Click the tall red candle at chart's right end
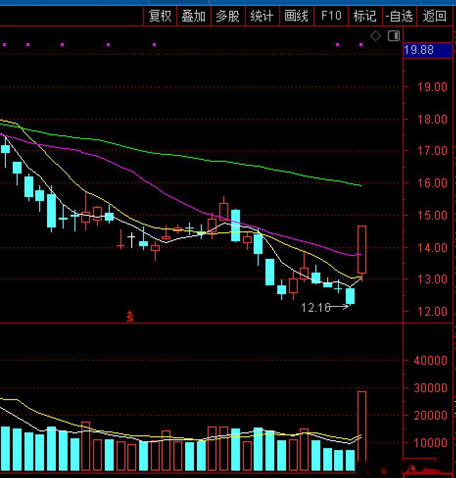The height and width of the screenshot is (478, 456). coord(361,250)
